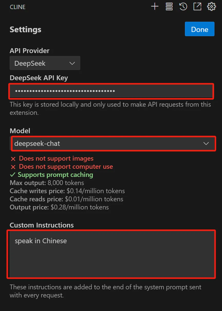Viewport: 222px width, 311px height.
Task: Expand the deepseek-chat Model dropdown
Action: (112, 144)
